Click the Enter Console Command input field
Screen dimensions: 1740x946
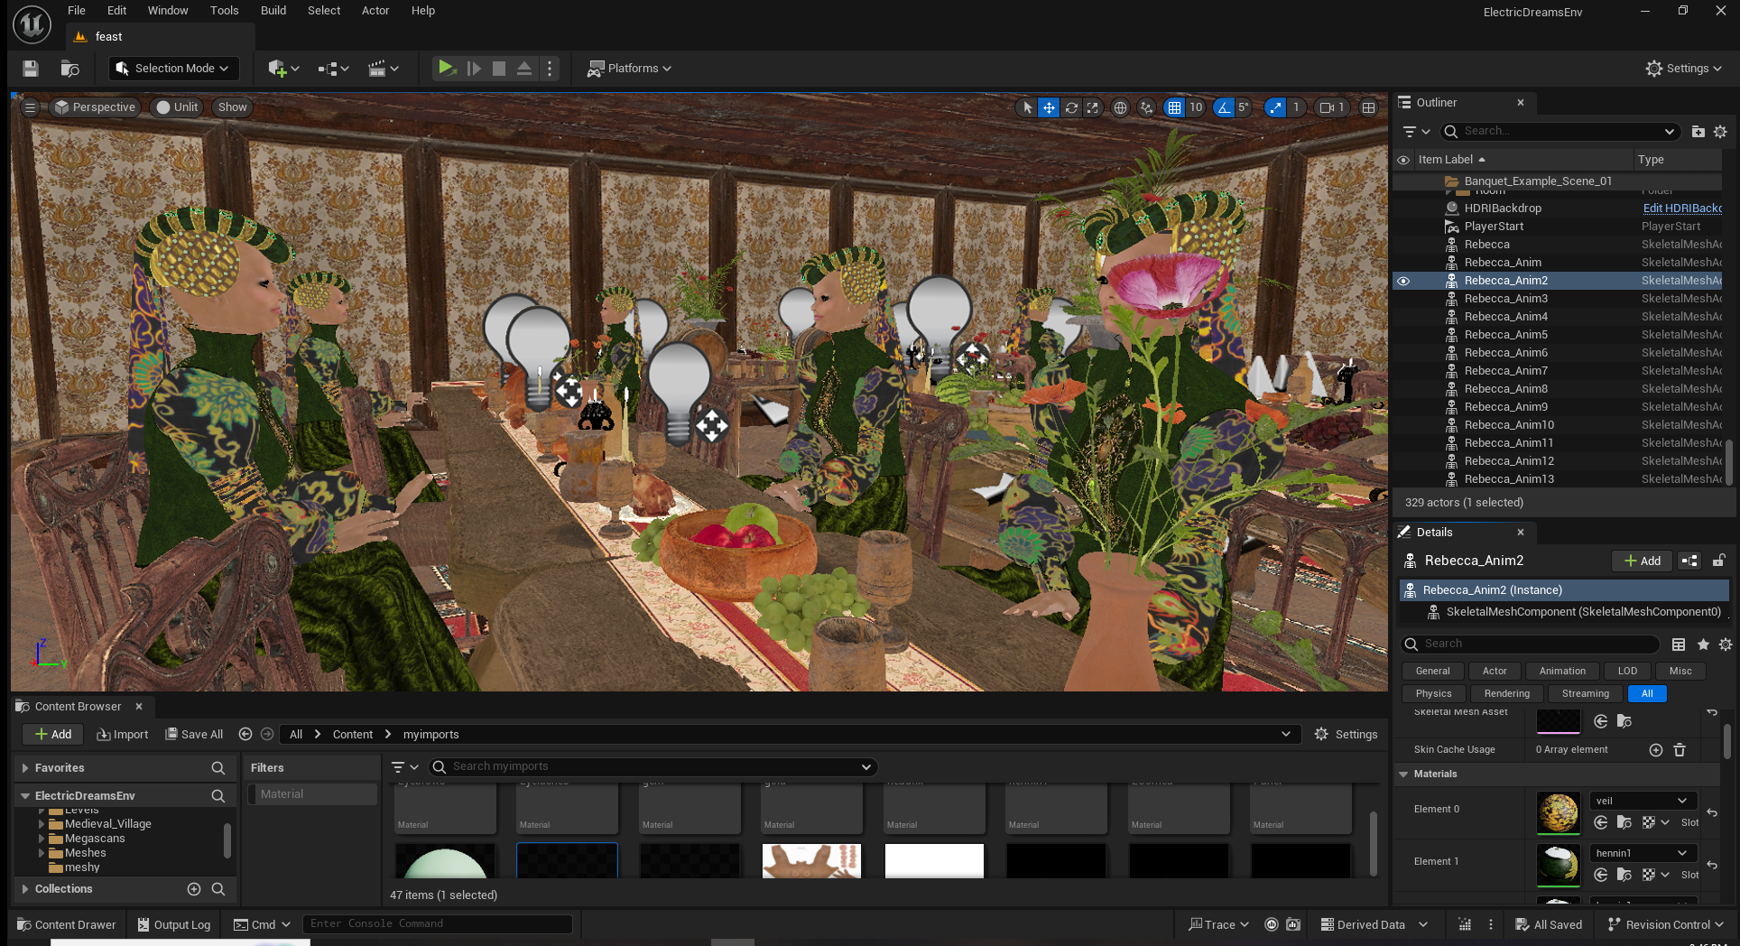438,923
